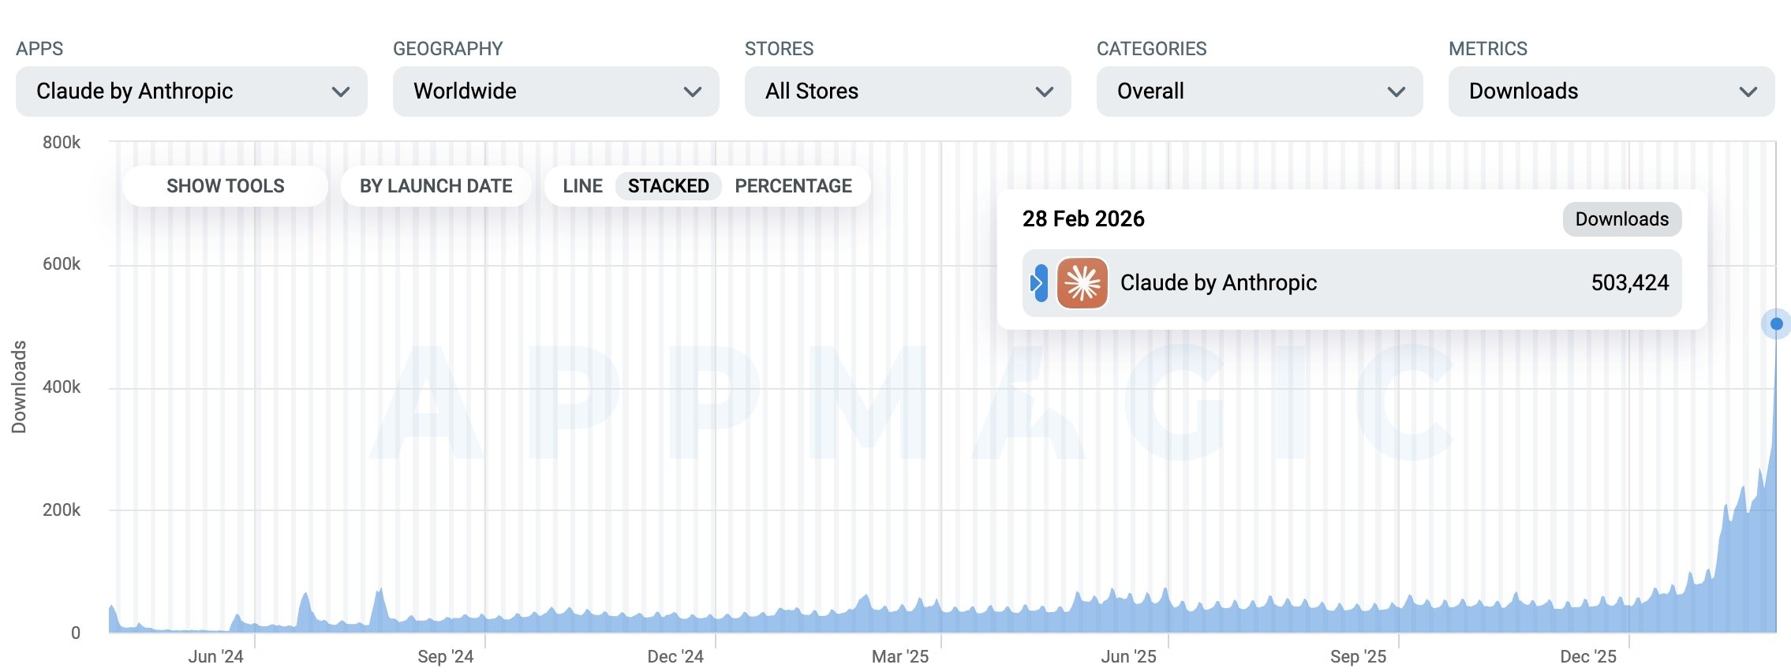Click the Downloads badge in the tooltip
Viewport: 1791px width, 672px height.
[x=1621, y=219]
